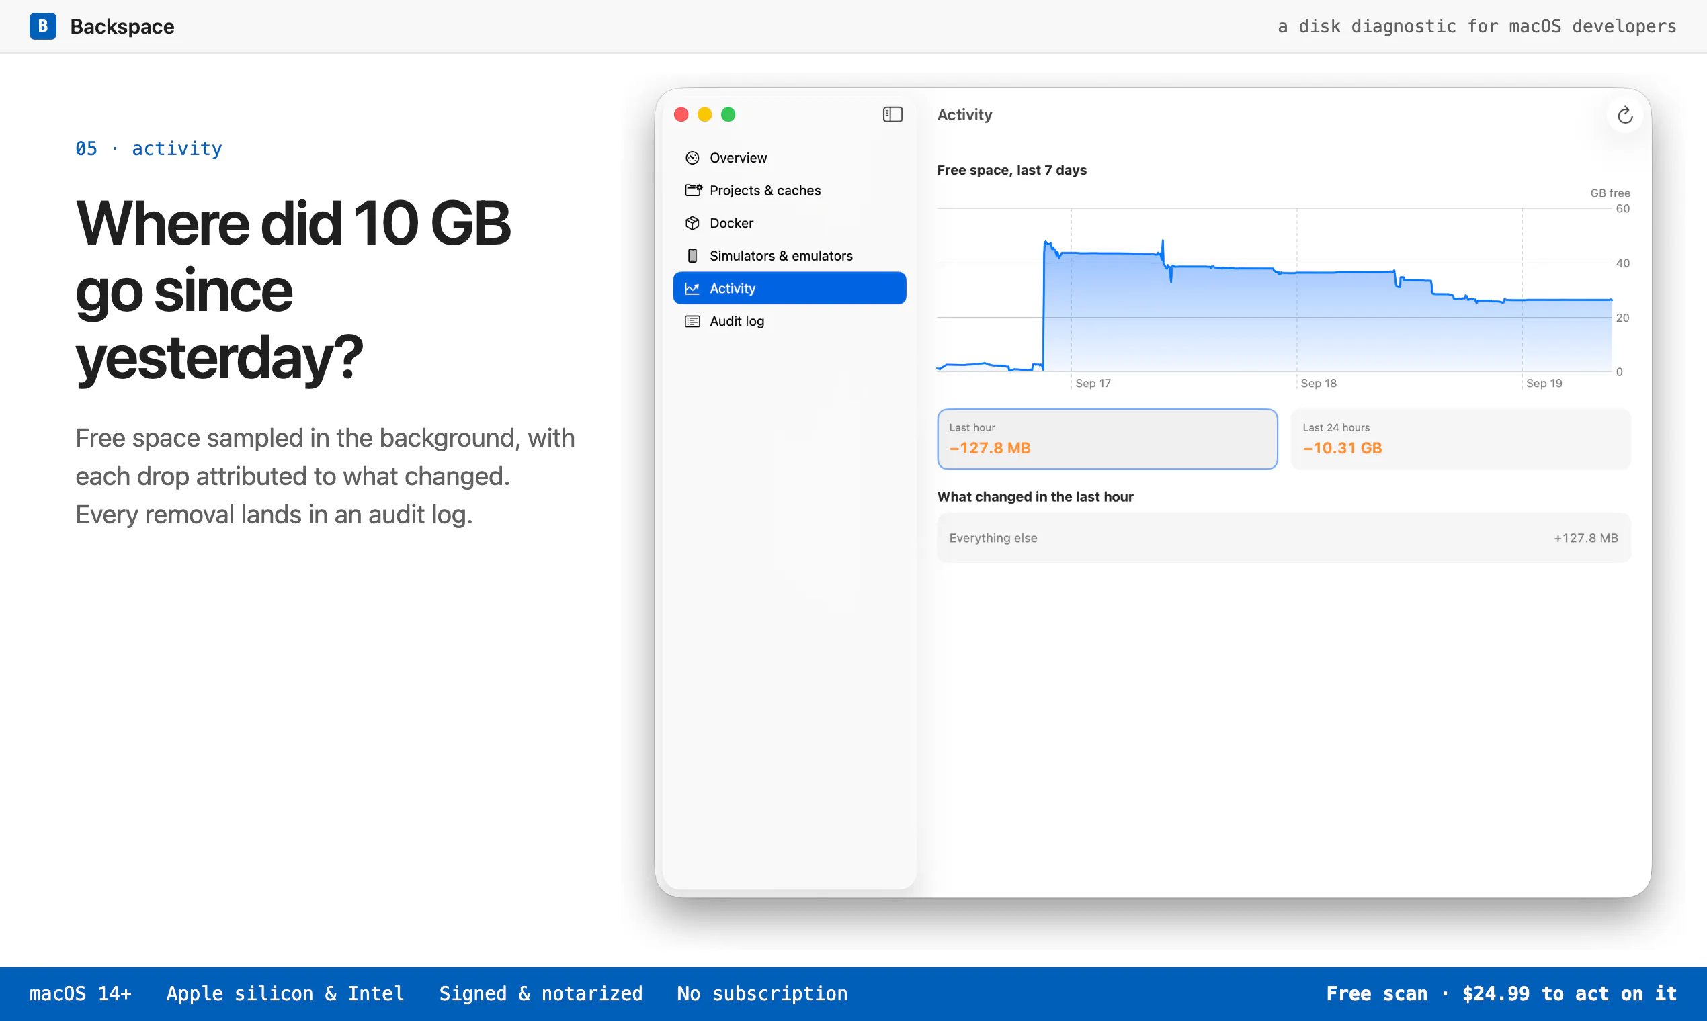Click the Simulators & emulators phone icon

[x=692, y=255]
